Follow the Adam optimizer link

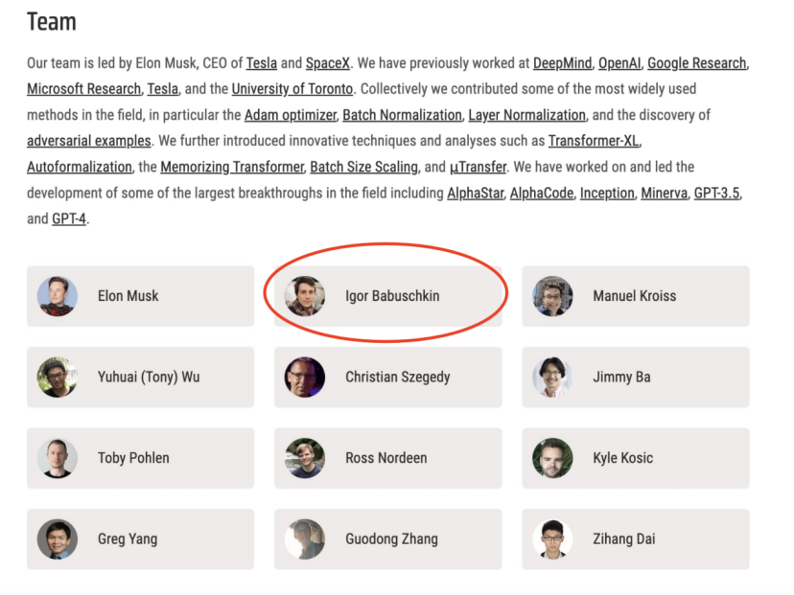[x=290, y=115]
